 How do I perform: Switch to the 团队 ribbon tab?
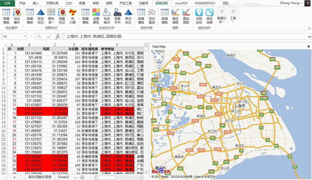pyautogui.click(x=226, y=3)
